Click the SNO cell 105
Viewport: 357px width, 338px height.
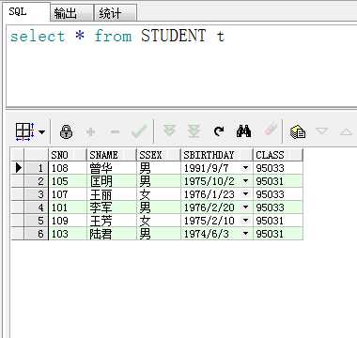[68, 181]
